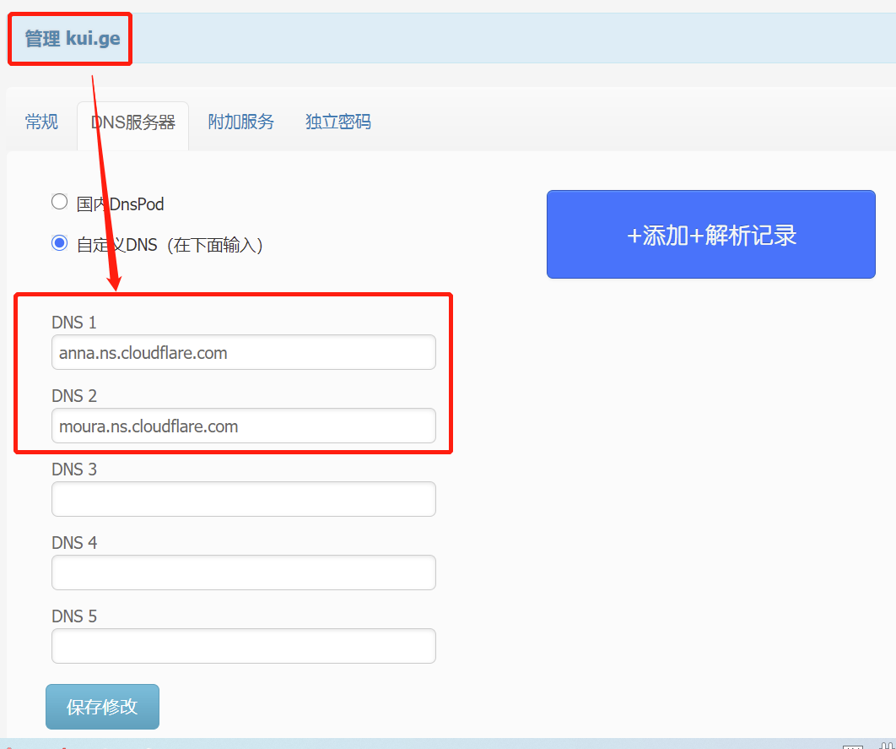Open the 管理 kui.ge header link
896x749 pixels.
pos(69,38)
